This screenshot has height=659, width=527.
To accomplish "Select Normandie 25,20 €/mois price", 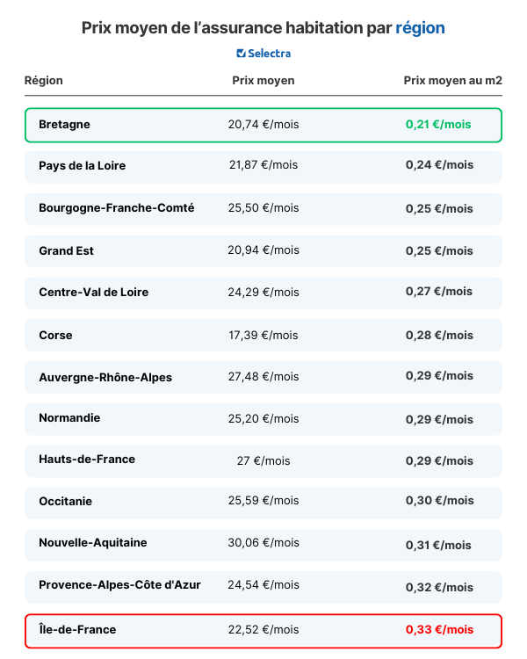I will 263,418.
